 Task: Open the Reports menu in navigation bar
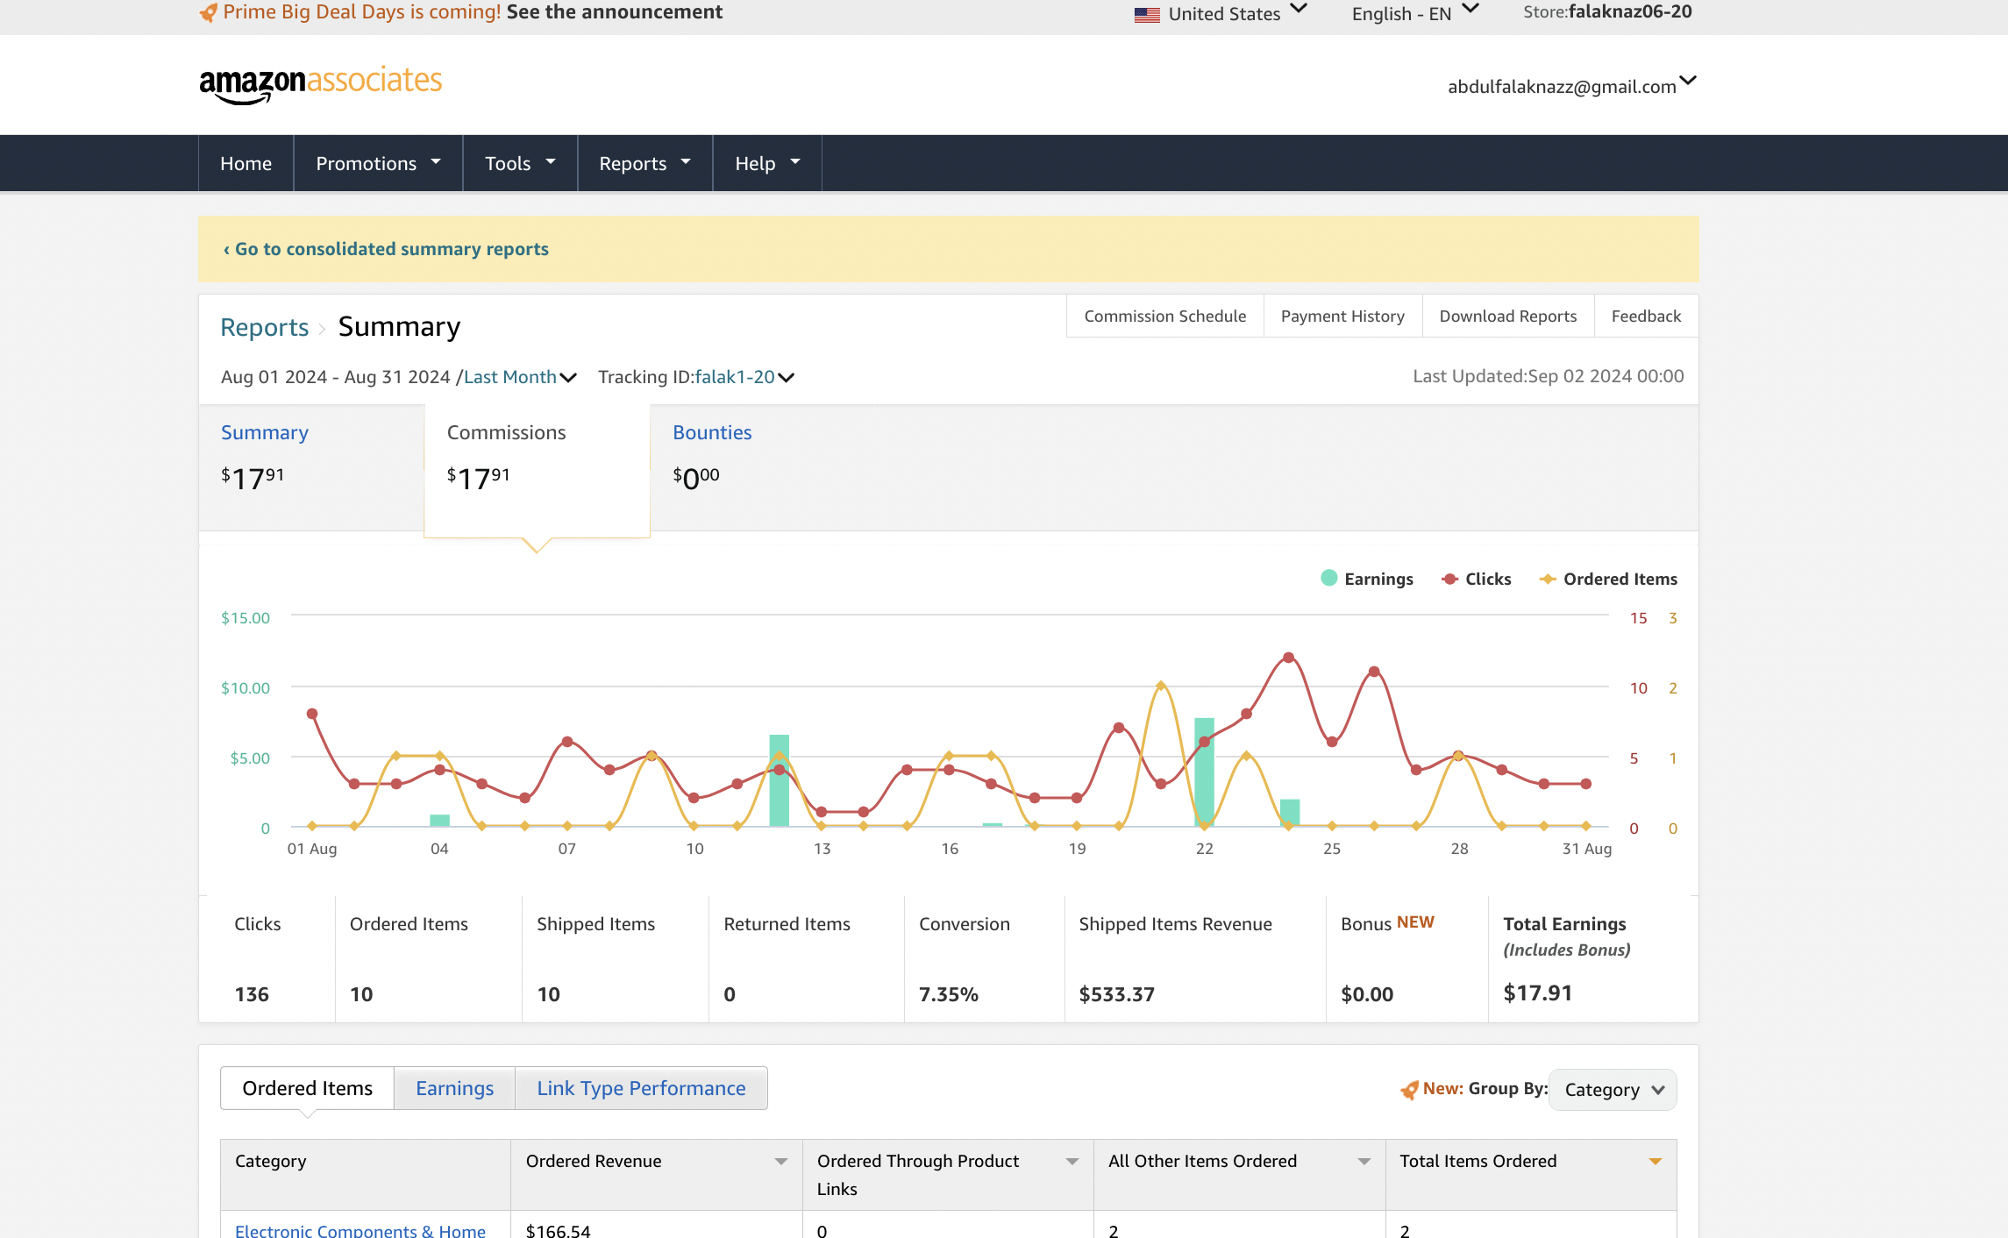[644, 163]
